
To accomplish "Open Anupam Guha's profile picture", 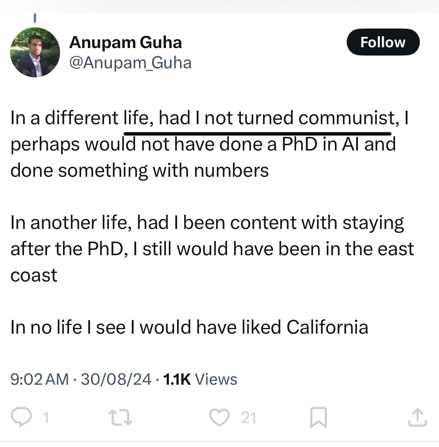I will [x=35, y=52].
